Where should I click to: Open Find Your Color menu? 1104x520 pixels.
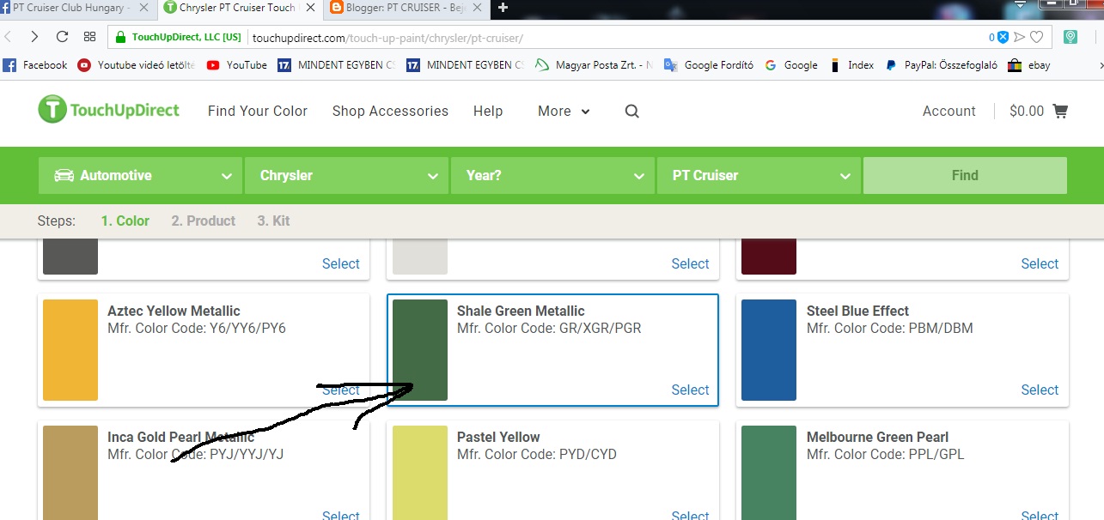click(258, 111)
